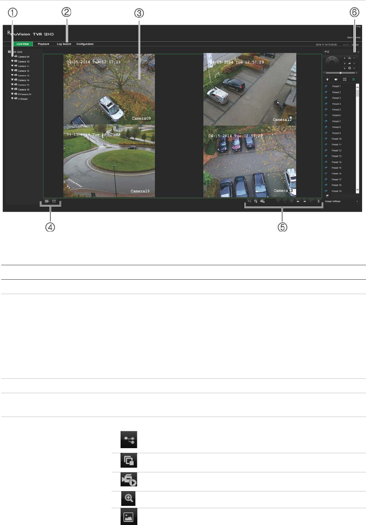Viewport: 366px width, 525px height.
Task: Call Preset 1 via its icon
Action: (326, 86)
